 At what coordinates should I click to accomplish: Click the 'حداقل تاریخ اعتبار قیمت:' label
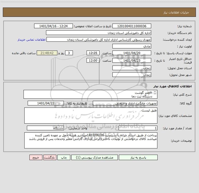click(x=180, y=61)
